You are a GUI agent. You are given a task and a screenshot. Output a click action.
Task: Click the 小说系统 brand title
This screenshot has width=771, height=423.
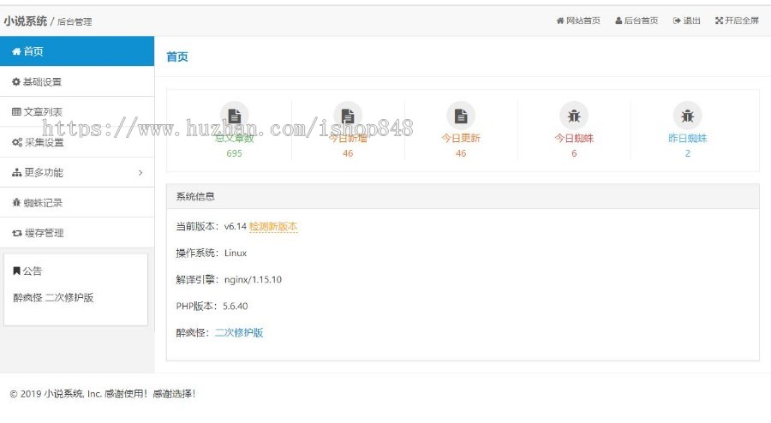click(x=26, y=21)
